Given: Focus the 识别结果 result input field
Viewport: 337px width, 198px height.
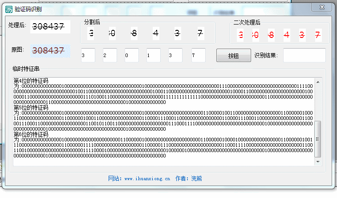Looking at the screenshot, I should [305, 55].
